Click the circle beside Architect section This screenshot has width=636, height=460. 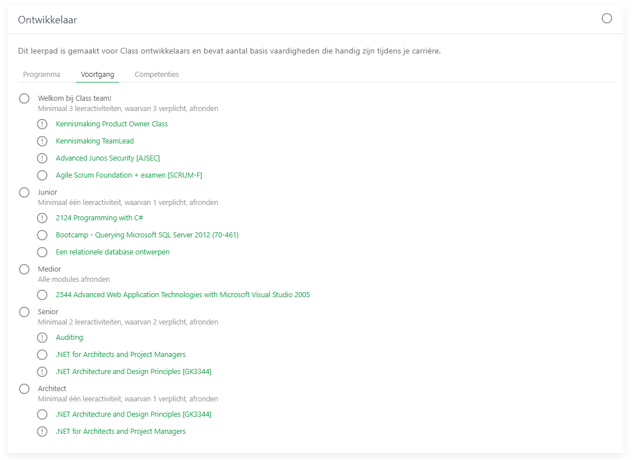(x=24, y=389)
